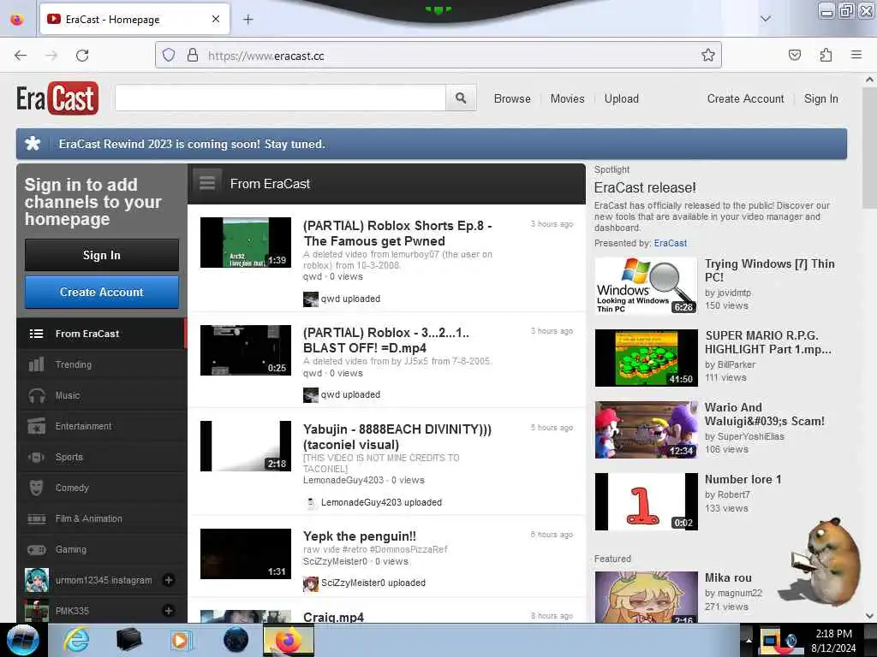Select From EraCast in the sidebar
This screenshot has height=657, width=877.
pyautogui.click(x=101, y=334)
